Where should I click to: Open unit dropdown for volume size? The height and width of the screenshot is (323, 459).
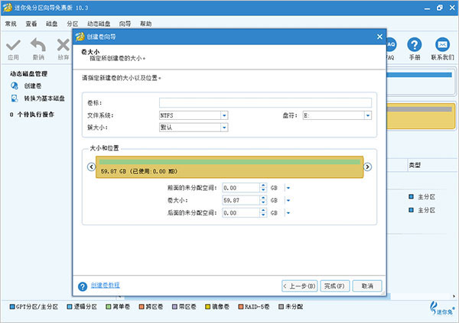point(288,200)
